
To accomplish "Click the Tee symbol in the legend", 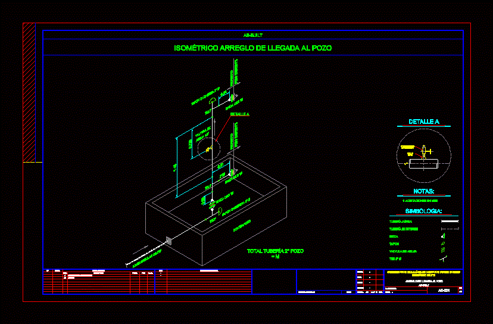I will 442,259.
